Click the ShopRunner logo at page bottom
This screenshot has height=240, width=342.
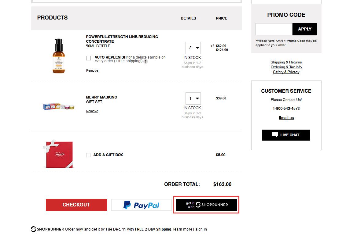point(47,229)
